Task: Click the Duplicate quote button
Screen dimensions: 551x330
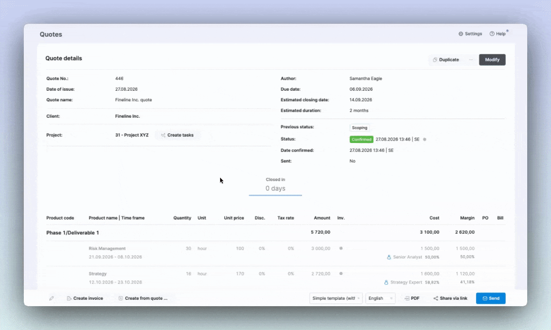Action: pyautogui.click(x=446, y=60)
